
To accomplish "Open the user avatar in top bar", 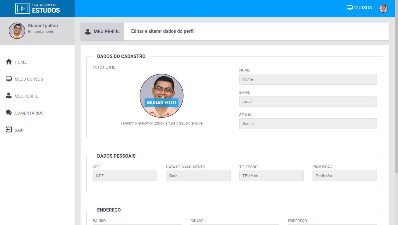I will click(383, 8).
